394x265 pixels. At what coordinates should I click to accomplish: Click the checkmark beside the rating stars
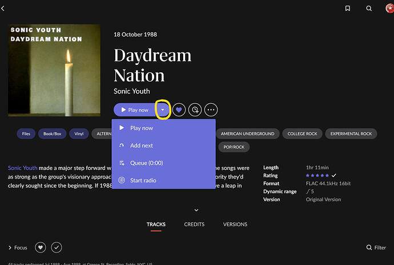point(333,176)
